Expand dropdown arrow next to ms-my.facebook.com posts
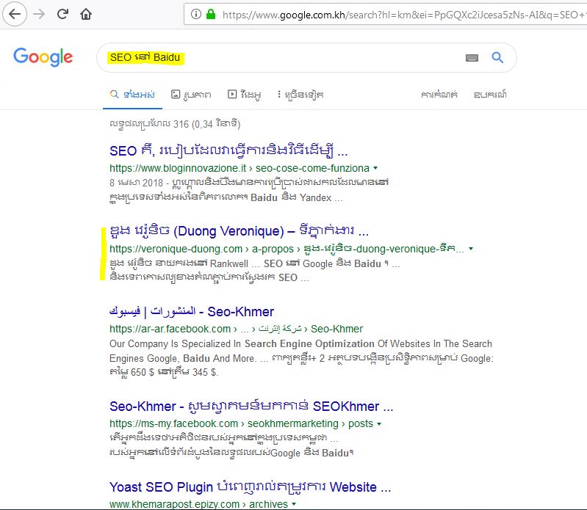Image resolution: width=587 pixels, height=510 pixels. coord(379,423)
